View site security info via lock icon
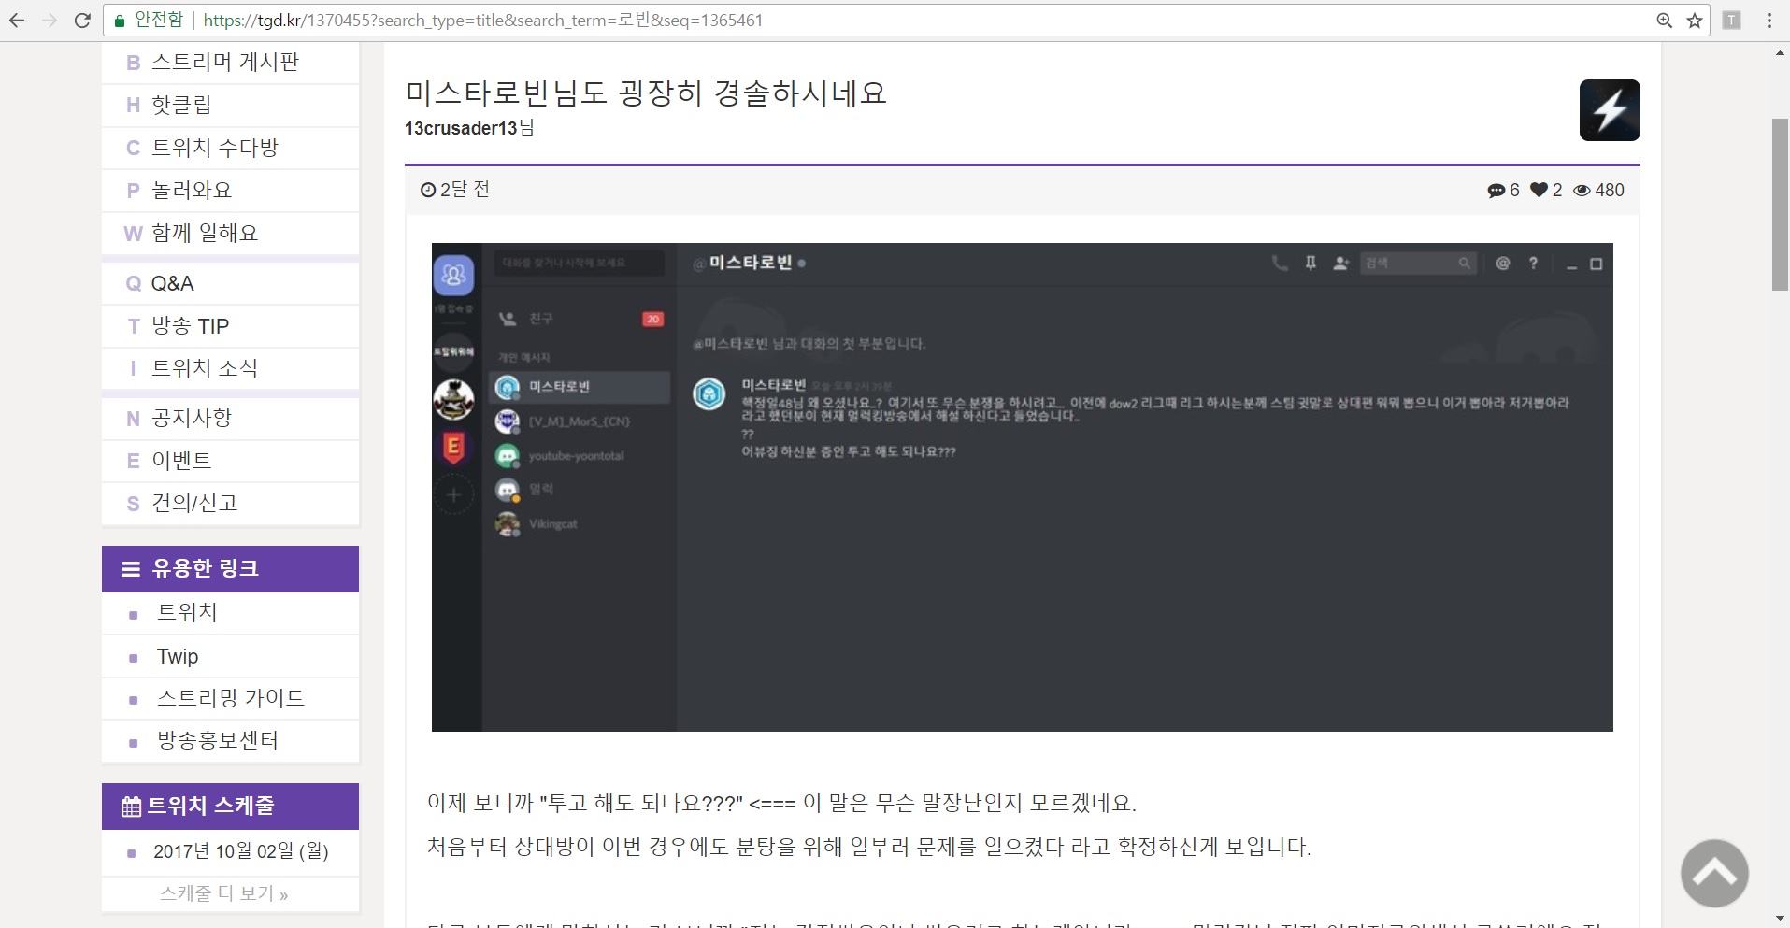Screen dimensions: 1790x928 point(119,21)
